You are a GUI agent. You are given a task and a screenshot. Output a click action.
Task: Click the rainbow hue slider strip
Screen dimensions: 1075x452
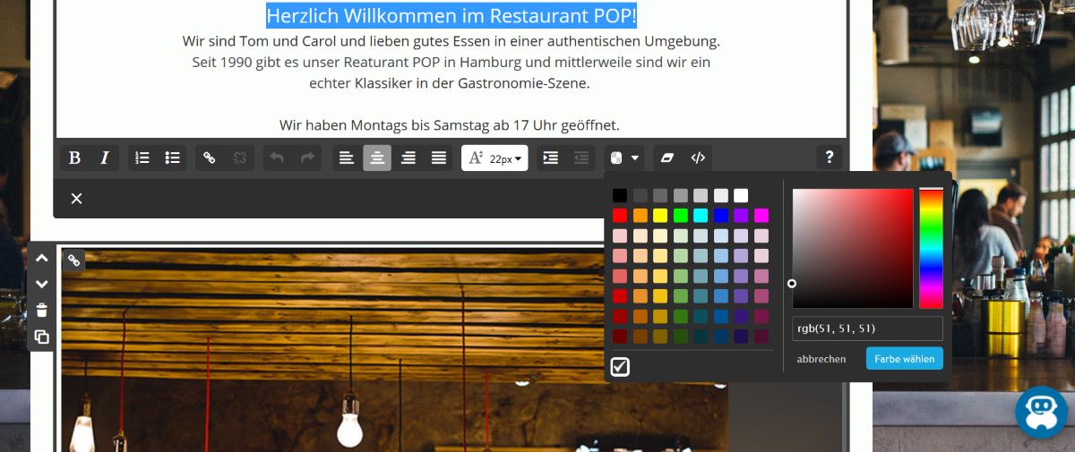pyautogui.click(x=931, y=249)
